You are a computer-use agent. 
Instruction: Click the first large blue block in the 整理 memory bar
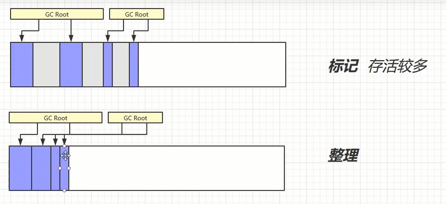pos(20,168)
